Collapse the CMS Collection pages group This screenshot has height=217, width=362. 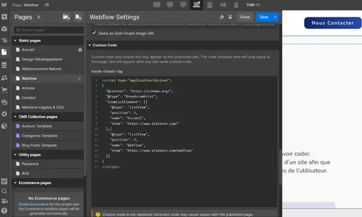point(15,117)
